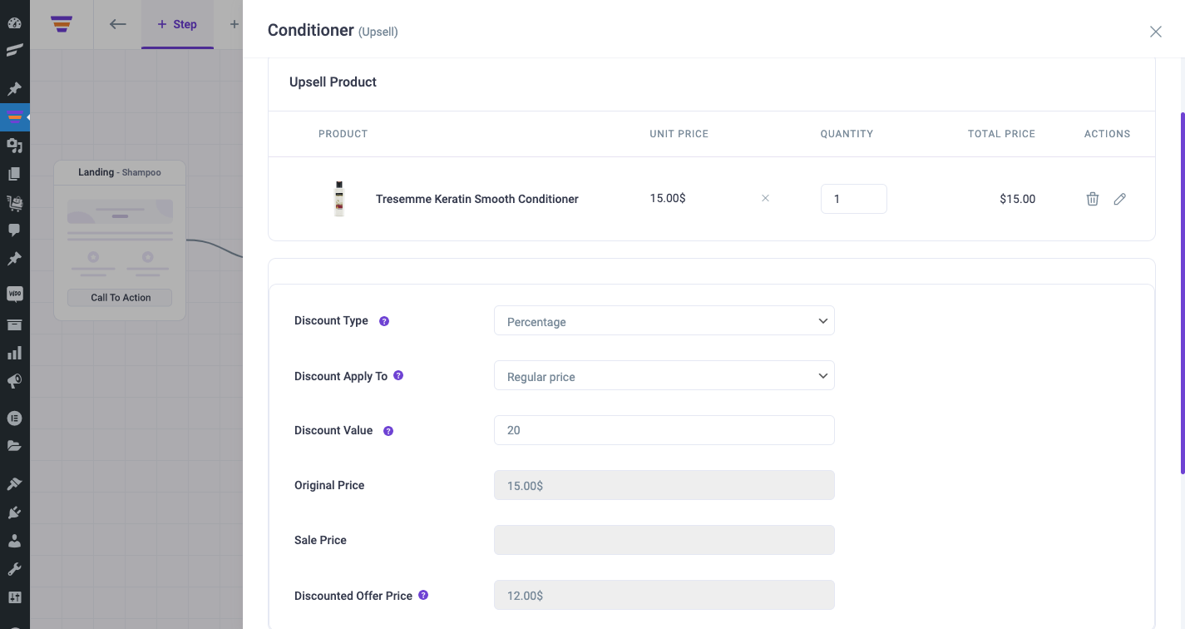Open the Appearance brush icon in sidebar
The height and width of the screenshot is (629, 1185).
(14, 483)
